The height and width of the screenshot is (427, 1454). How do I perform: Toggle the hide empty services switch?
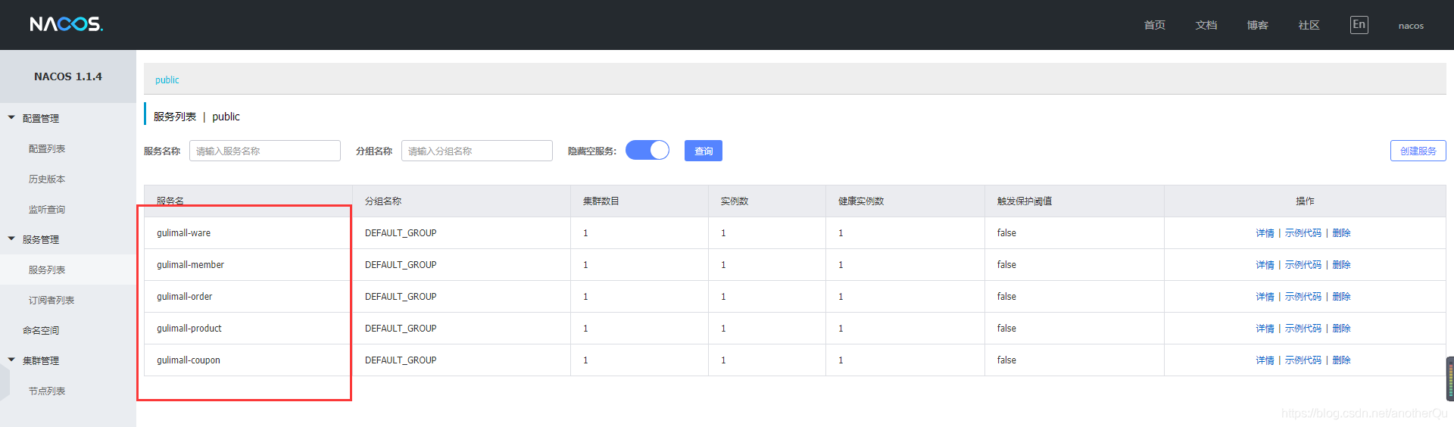[x=647, y=151]
